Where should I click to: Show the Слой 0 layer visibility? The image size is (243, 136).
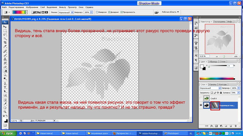(201, 98)
